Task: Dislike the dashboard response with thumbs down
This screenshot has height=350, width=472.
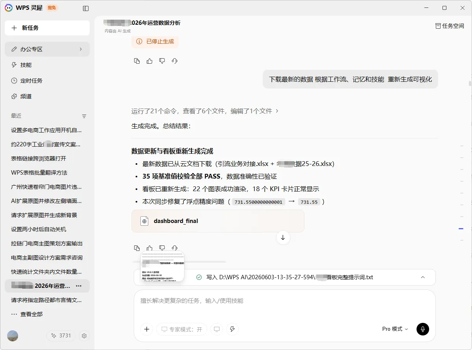Action: (x=162, y=248)
